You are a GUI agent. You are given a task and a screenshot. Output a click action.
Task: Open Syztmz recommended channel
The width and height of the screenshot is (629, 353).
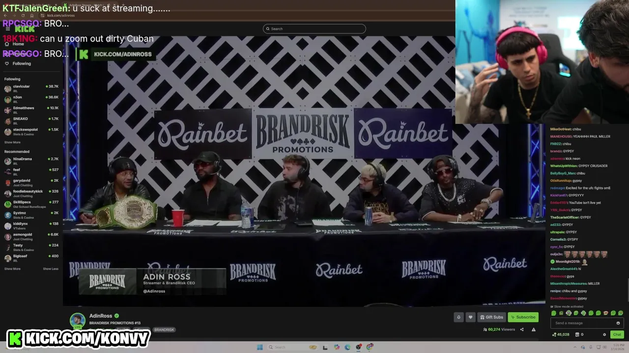[x=31, y=215]
